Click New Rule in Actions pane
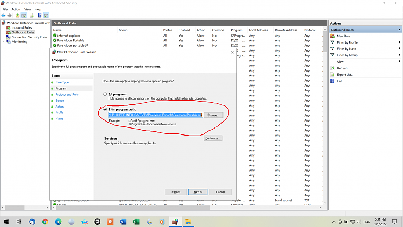This screenshot has width=403, height=227. [x=344, y=36]
